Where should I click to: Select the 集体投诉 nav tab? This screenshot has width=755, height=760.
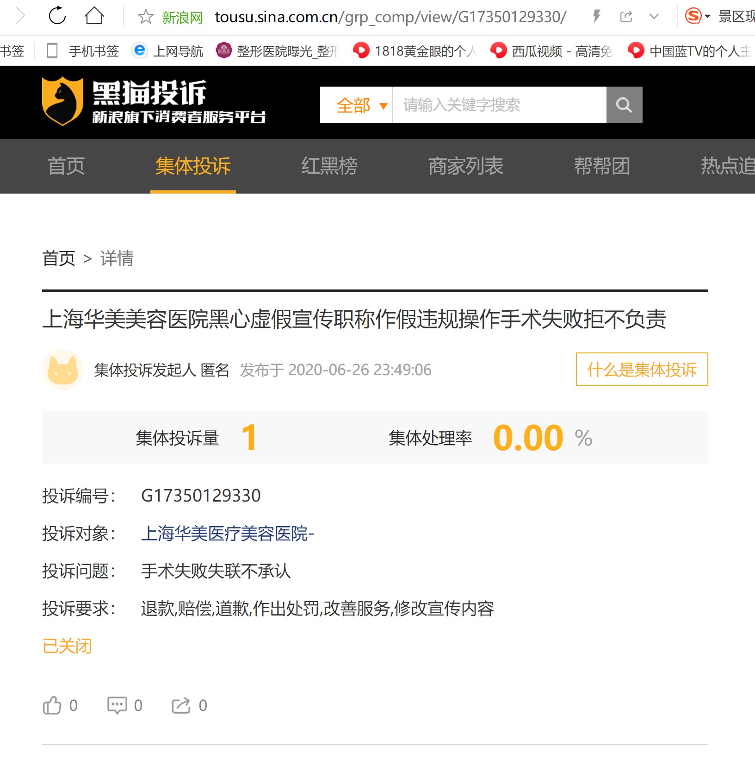pos(193,166)
